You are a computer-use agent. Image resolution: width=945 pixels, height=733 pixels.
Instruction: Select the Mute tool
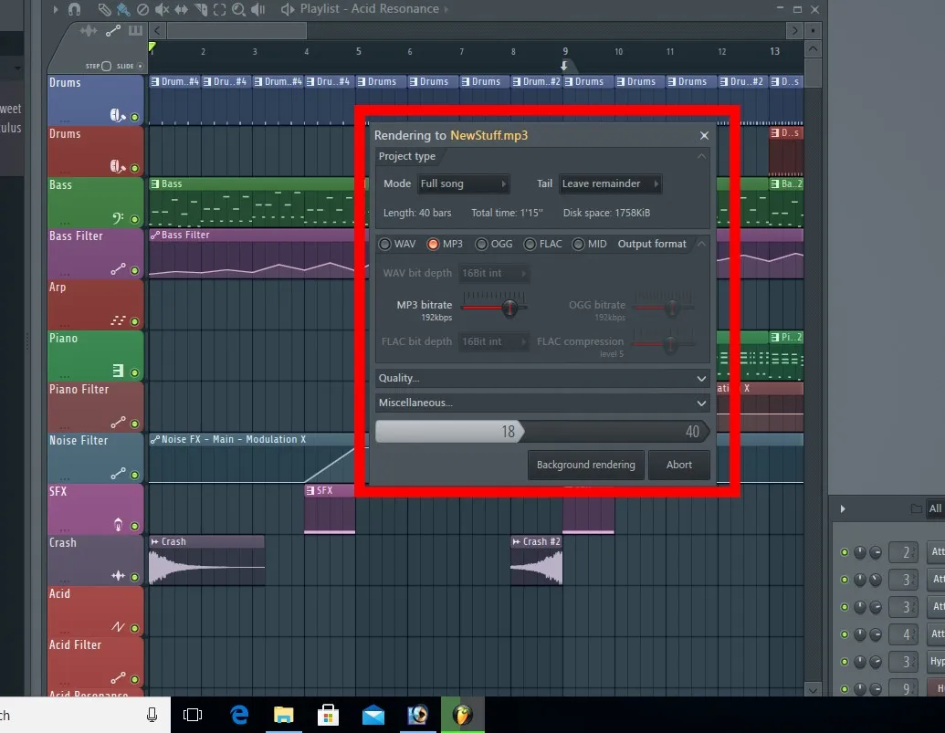(162, 9)
